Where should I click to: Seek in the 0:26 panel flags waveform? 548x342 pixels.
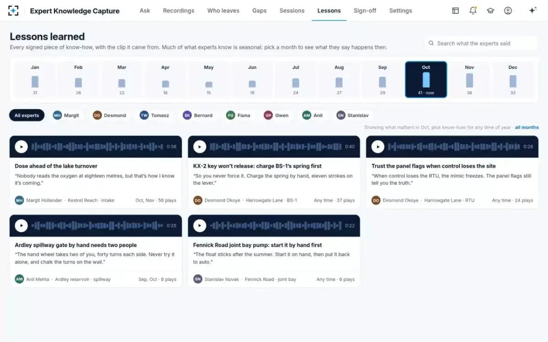[x=453, y=147]
